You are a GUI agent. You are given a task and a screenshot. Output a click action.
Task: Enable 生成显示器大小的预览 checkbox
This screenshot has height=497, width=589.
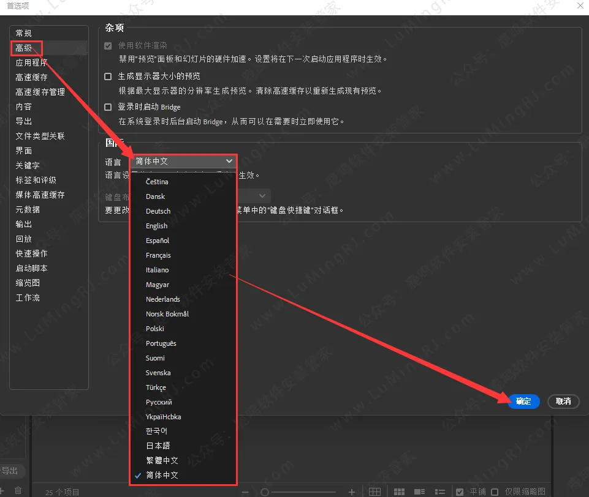[108, 77]
